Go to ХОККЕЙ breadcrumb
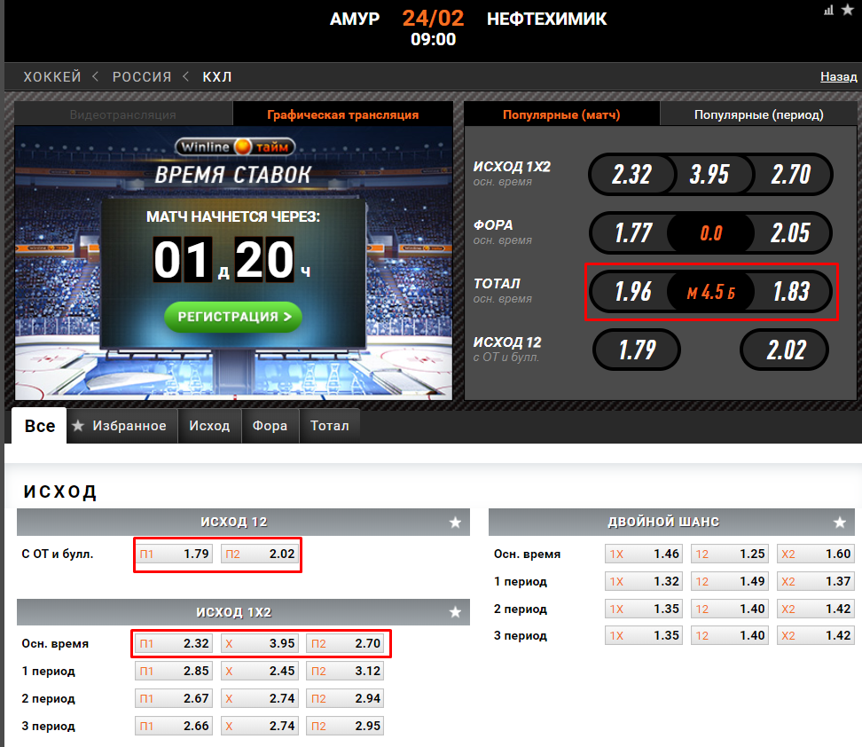Image resolution: width=862 pixels, height=747 pixels. [52, 76]
